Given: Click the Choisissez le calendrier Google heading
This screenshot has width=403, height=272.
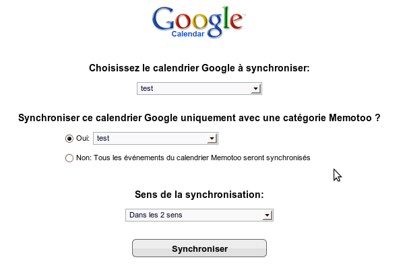Looking at the screenshot, I should click(x=199, y=68).
